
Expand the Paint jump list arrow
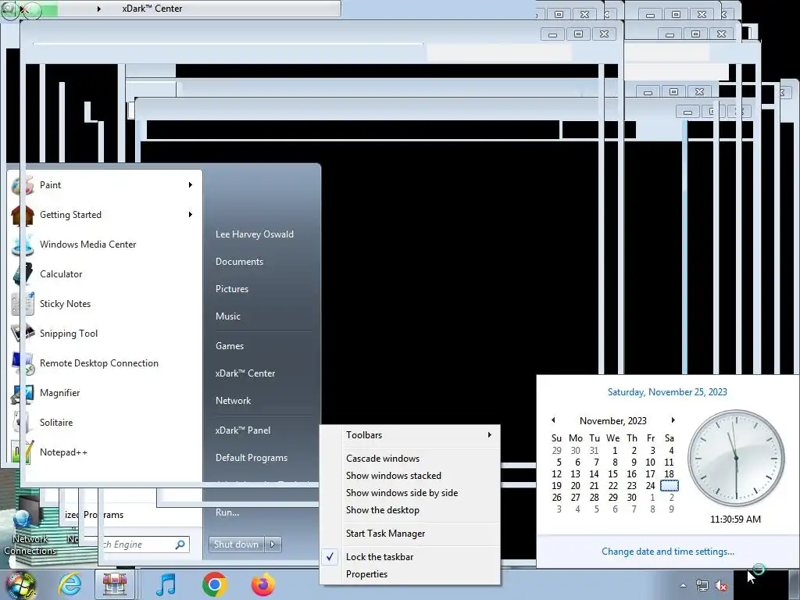pos(191,184)
